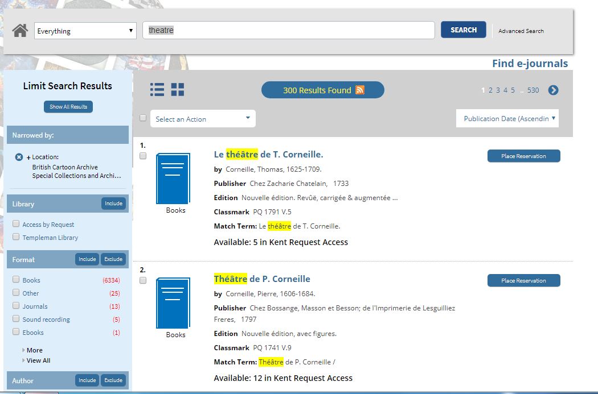Viewport: 598px width, 394px height.
Task: Switch to grid view icon
Action: [178, 90]
